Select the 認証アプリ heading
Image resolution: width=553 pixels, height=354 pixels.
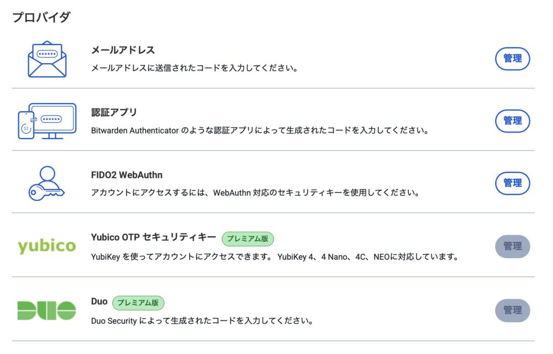click(114, 112)
